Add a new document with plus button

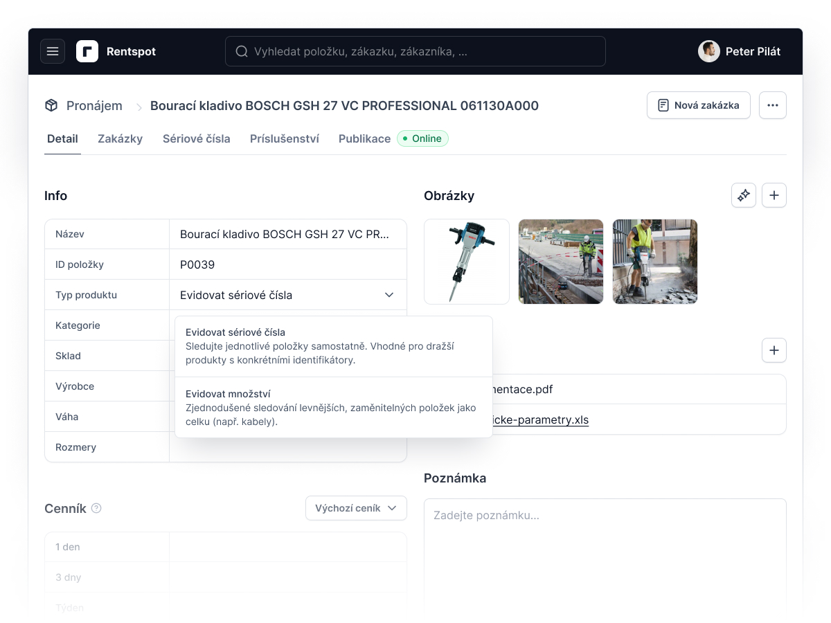point(774,350)
